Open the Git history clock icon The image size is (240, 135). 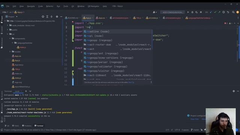223,12
